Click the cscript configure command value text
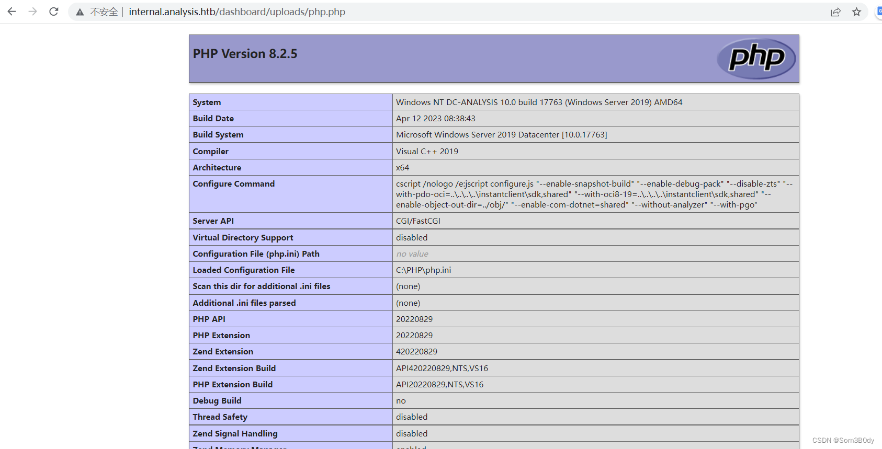The width and height of the screenshot is (882, 449). pyautogui.click(x=594, y=194)
